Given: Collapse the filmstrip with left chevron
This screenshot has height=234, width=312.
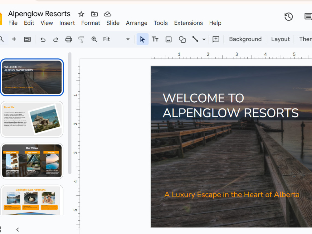Looking at the screenshot, I should (18, 230).
